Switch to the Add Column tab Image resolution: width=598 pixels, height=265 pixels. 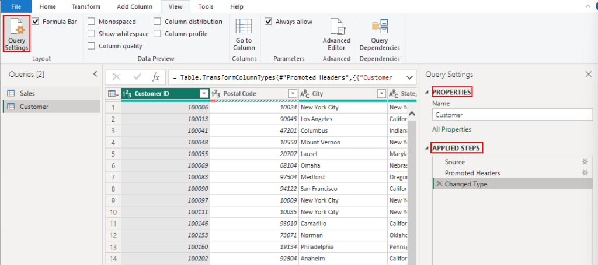(135, 6)
